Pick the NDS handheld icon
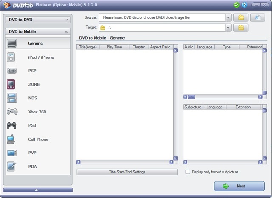The height and width of the screenshot is (198, 272). coord(12,98)
